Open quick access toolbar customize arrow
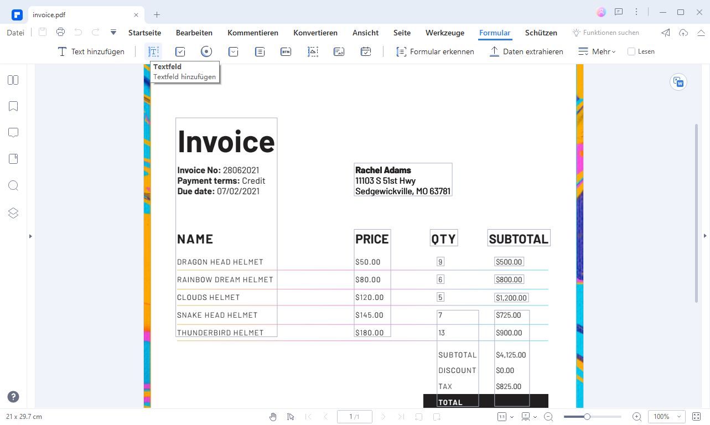Screen dimensions: 710x425 [113, 33]
